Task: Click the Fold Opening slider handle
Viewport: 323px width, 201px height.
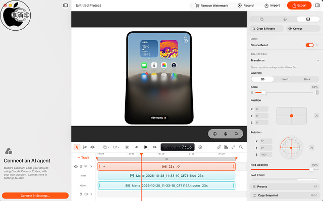Action: (x=311, y=170)
